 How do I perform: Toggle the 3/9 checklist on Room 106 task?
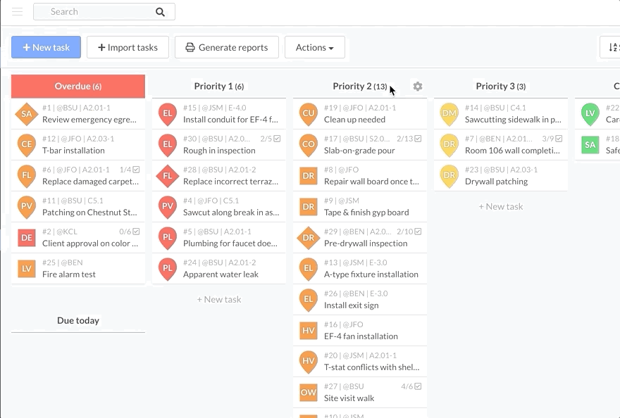[554, 139]
